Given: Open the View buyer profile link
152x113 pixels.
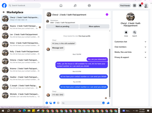Looking at the screenshot, I should (84, 36).
